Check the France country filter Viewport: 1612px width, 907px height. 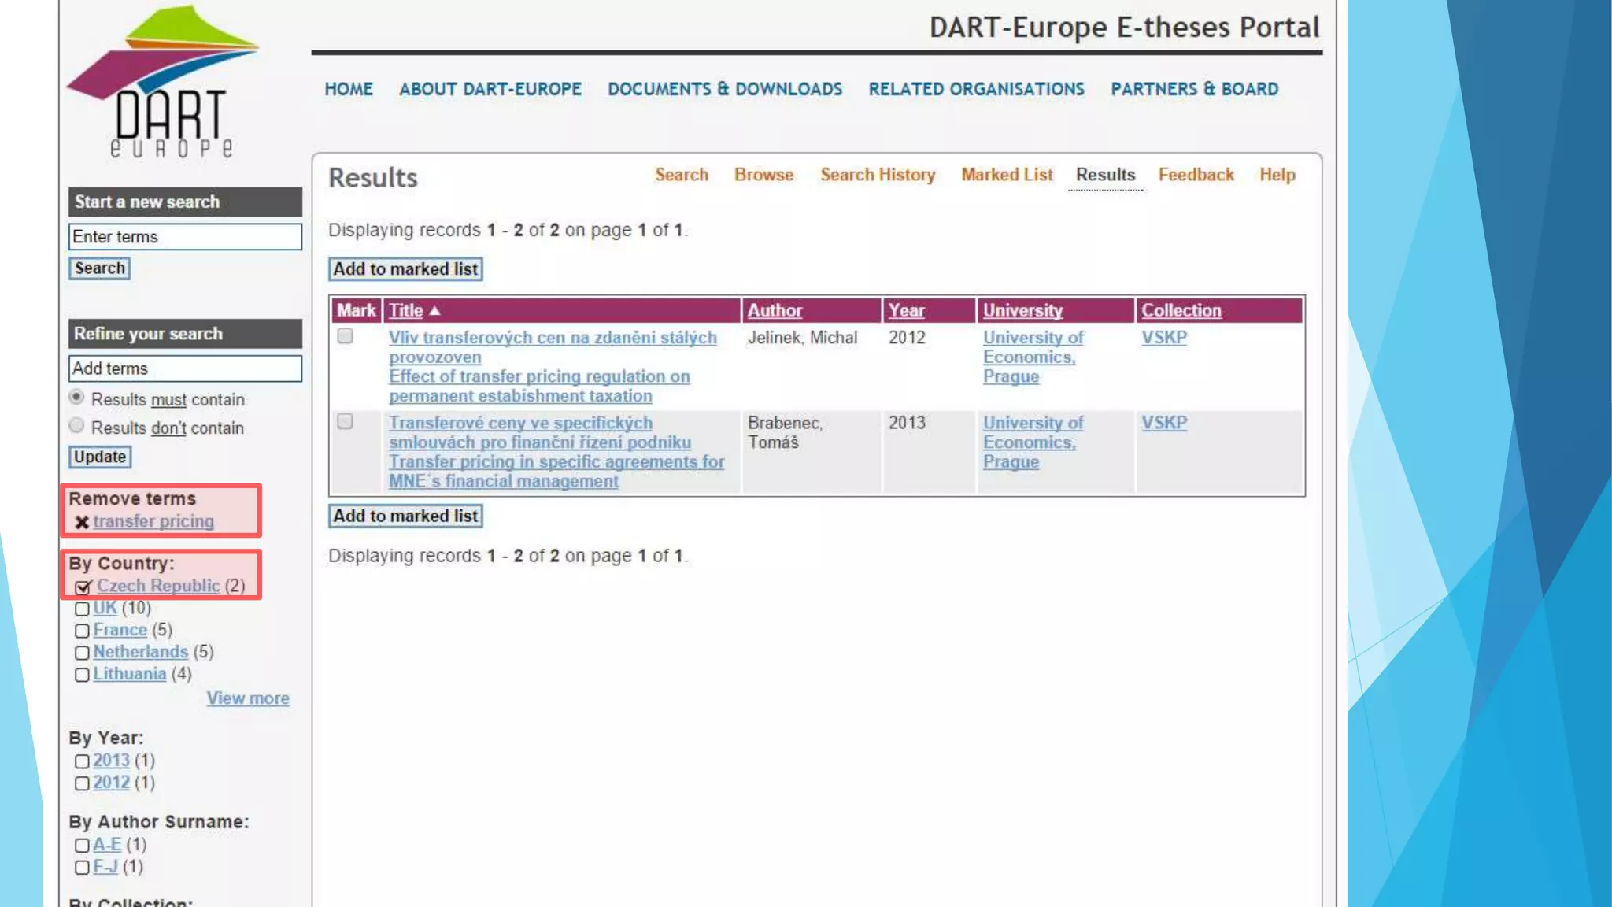pyautogui.click(x=82, y=631)
